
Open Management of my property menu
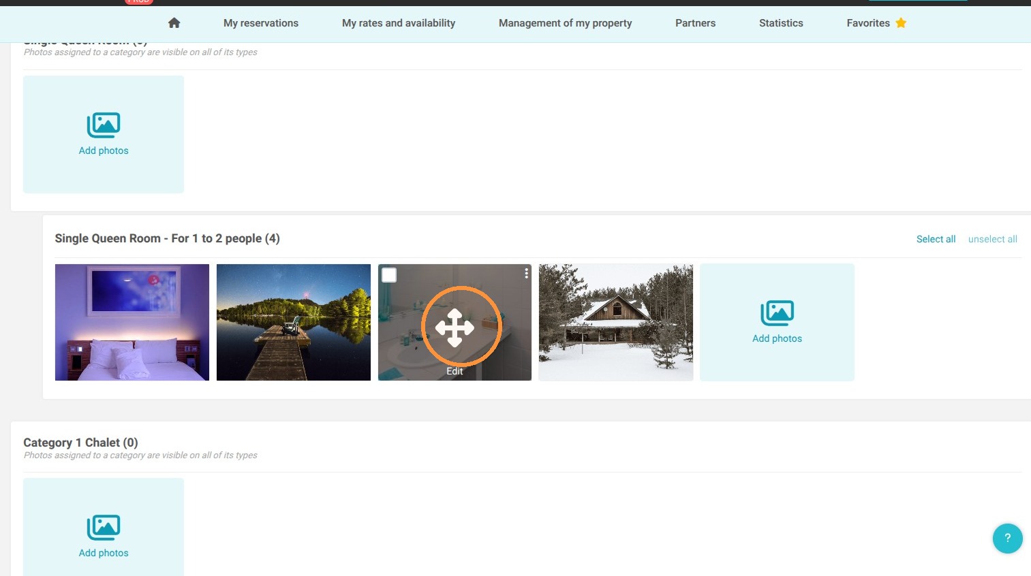click(x=565, y=23)
